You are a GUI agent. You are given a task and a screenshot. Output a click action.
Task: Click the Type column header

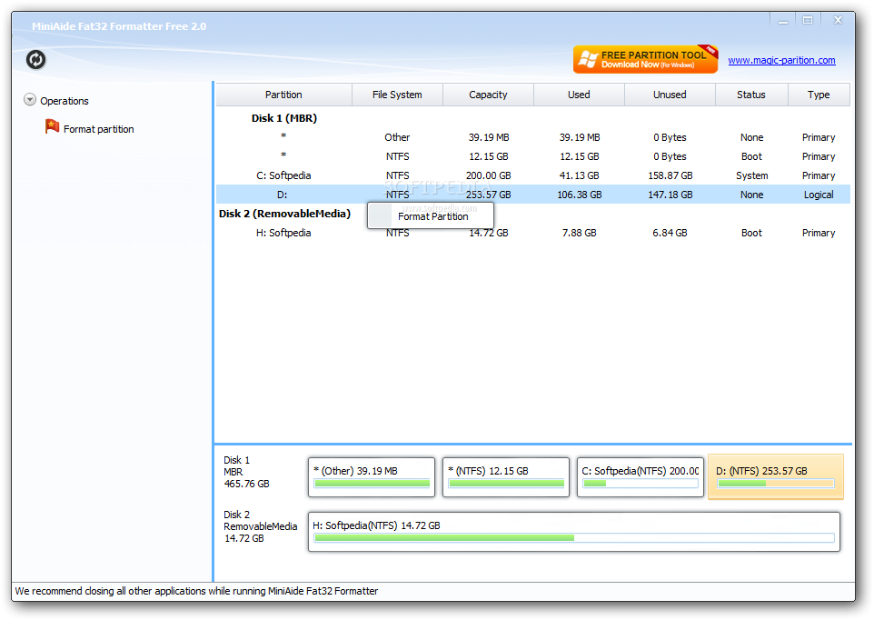pos(819,95)
